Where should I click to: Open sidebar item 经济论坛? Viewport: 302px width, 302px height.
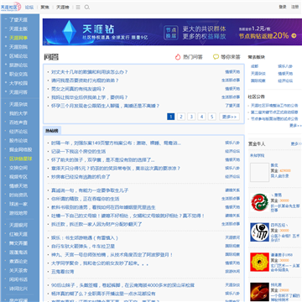tap(18, 132)
